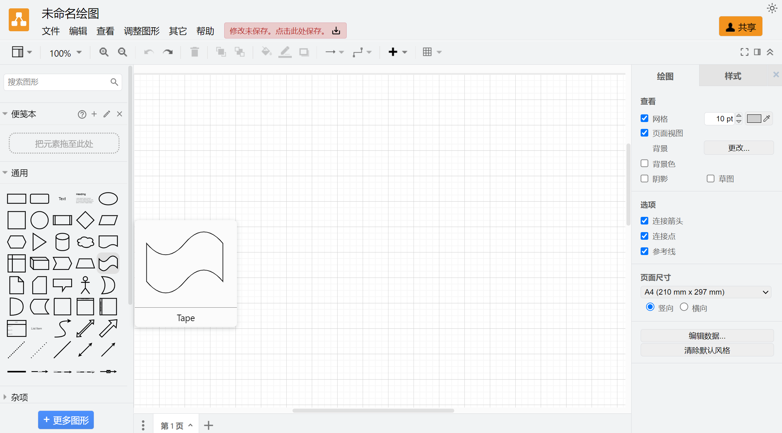782x433 pixels.
Task: Enable the 阴影 checkbox
Action: tap(645, 179)
